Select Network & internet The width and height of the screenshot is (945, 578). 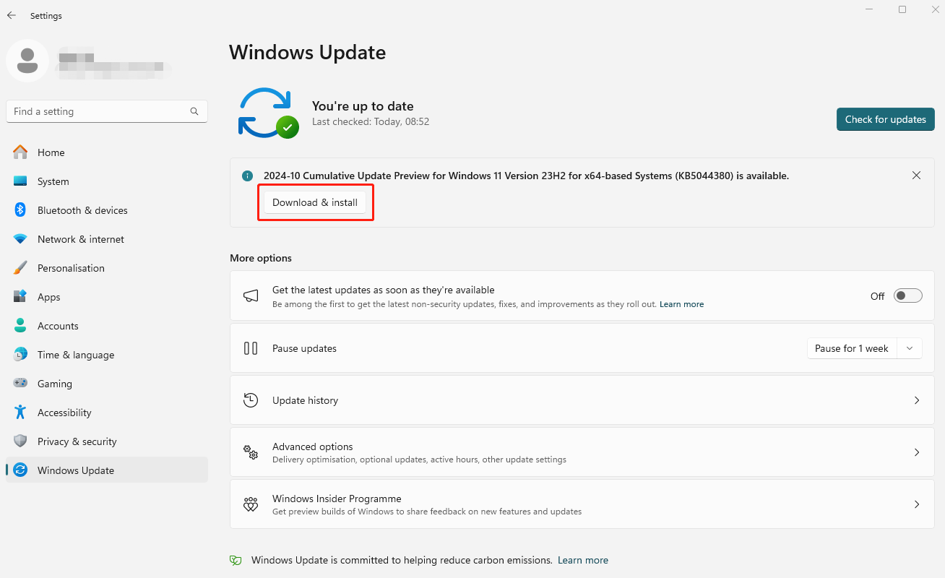pos(107,239)
